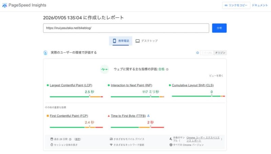The image size is (271, 154).
Task: Click the INP distribution bar
Action: click(137, 97)
